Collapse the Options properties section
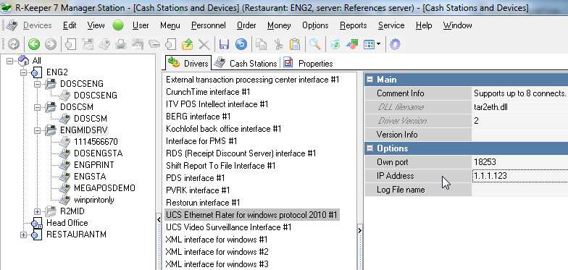Image resolution: width=568 pixels, height=270 pixels. [x=369, y=148]
